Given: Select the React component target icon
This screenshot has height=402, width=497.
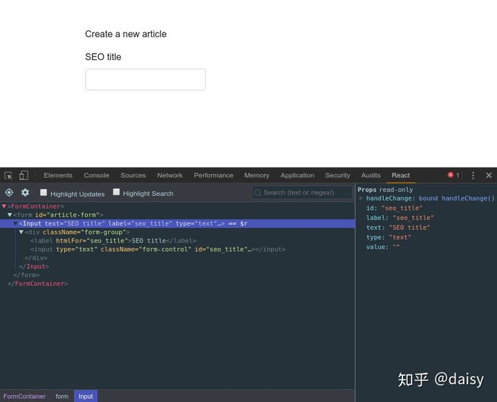Looking at the screenshot, I should [9, 192].
